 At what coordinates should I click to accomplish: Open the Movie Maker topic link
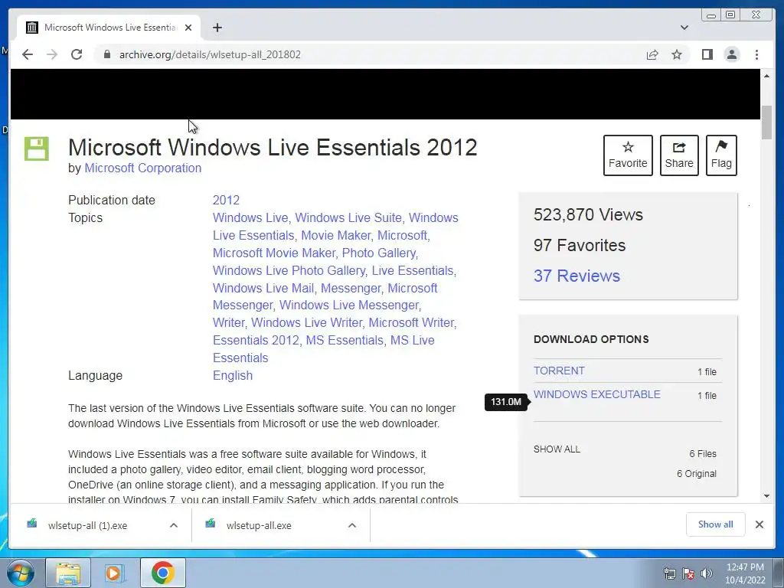click(335, 236)
